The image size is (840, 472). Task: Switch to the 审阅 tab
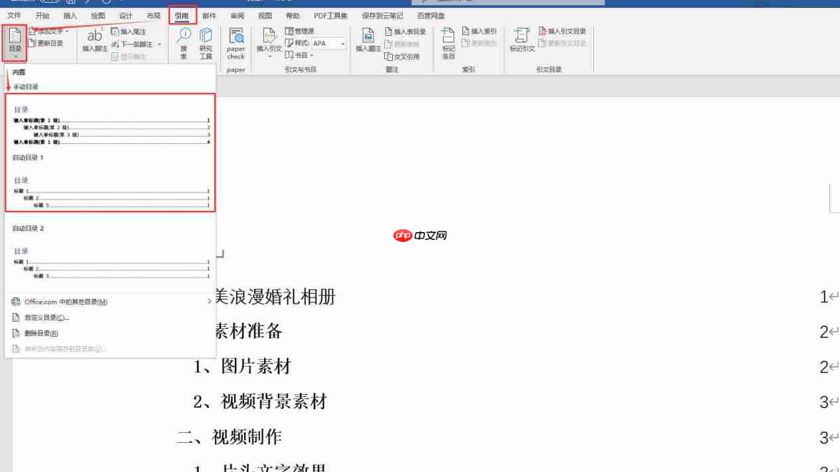pyautogui.click(x=237, y=15)
